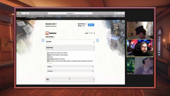Screen dimensions: 170x96
Task: Remove Barbarian class with the red X
Action: (94, 33)
